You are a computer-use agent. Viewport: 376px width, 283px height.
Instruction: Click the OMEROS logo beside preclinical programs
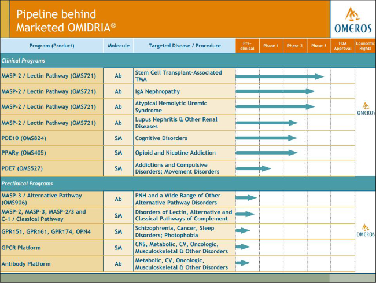(x=366, y=231)
